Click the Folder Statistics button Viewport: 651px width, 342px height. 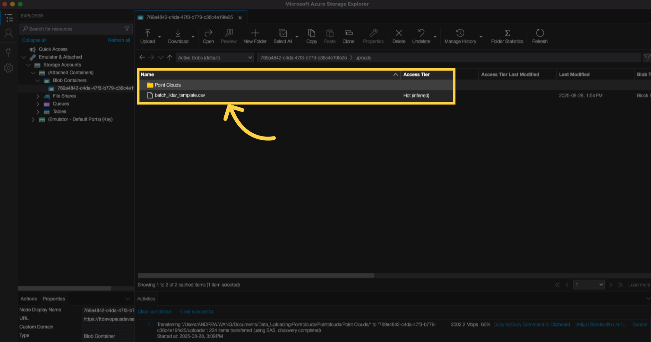pyautogui.click(x=507, y=36)
